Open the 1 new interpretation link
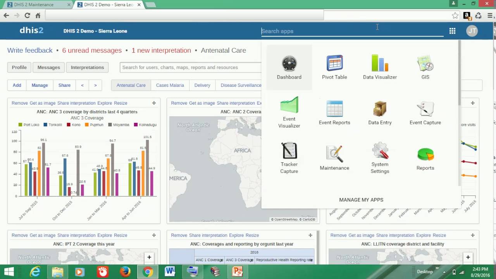Image resolution: width=496 pixels, height=279 pixels. pos(161,50)
